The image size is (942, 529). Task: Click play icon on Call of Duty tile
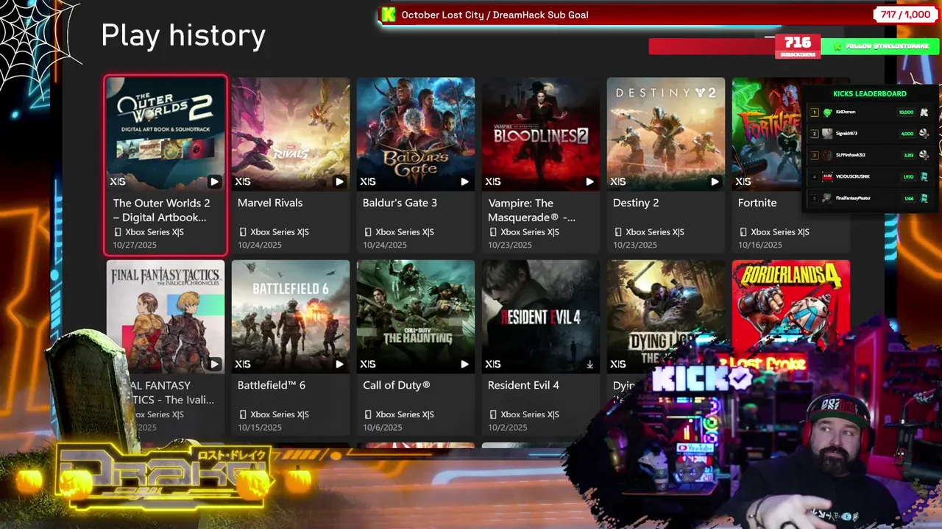(464, 364)
